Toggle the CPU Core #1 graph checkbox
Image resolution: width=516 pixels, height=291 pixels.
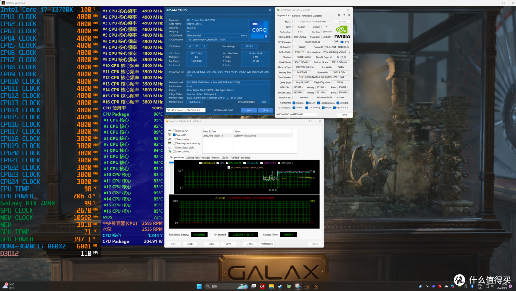coord(227,163)
